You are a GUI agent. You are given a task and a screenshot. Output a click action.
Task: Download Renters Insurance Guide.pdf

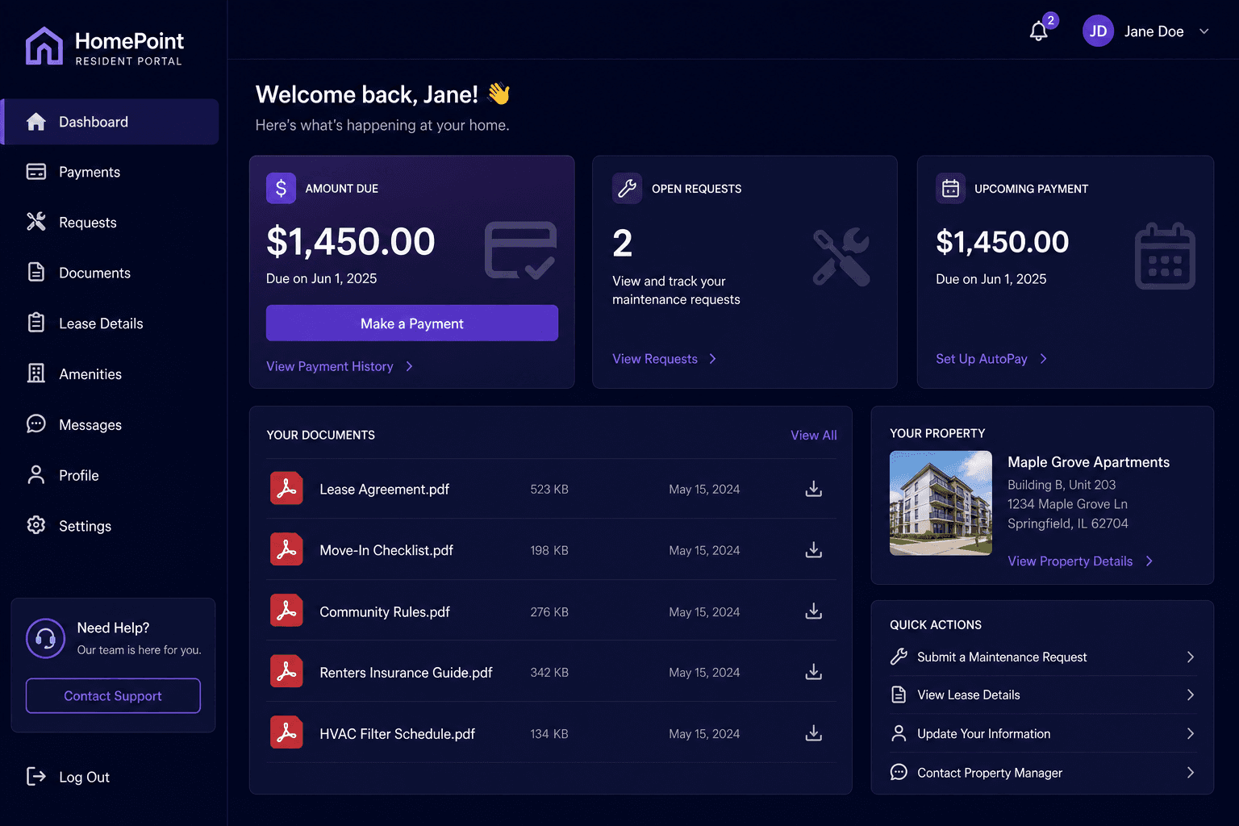[814, 672]
